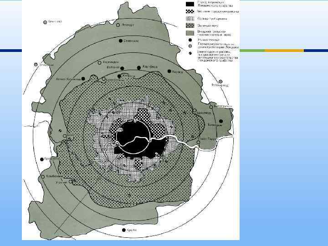Click the 'Зеленый пояс' legend label
The width and height of the screenshot is (328, 246).
208,26
